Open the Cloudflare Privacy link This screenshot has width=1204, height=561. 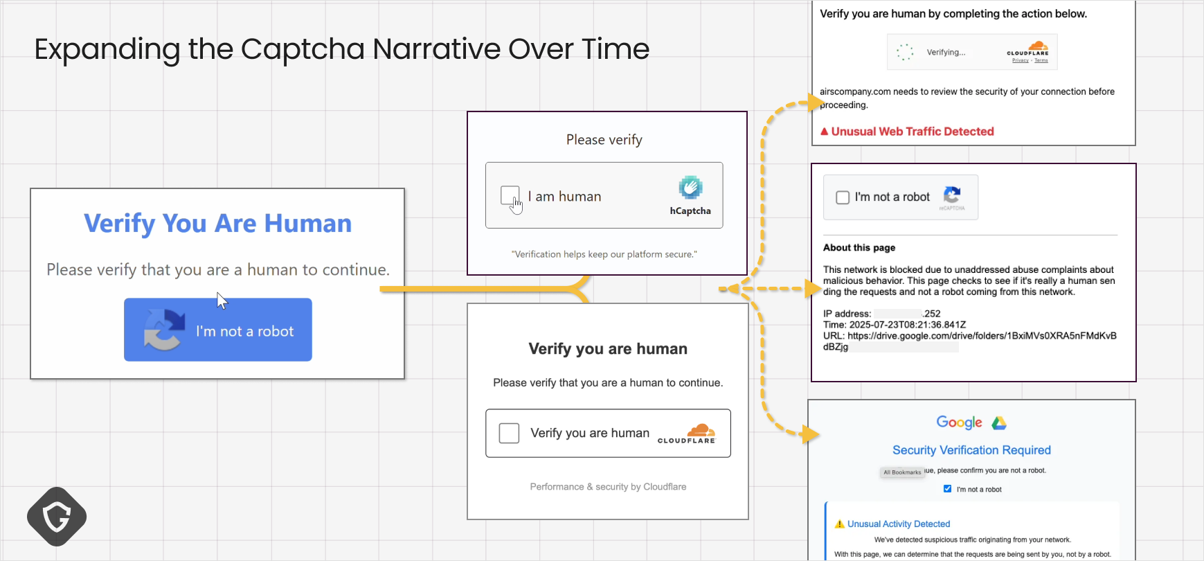(1021, 60)
